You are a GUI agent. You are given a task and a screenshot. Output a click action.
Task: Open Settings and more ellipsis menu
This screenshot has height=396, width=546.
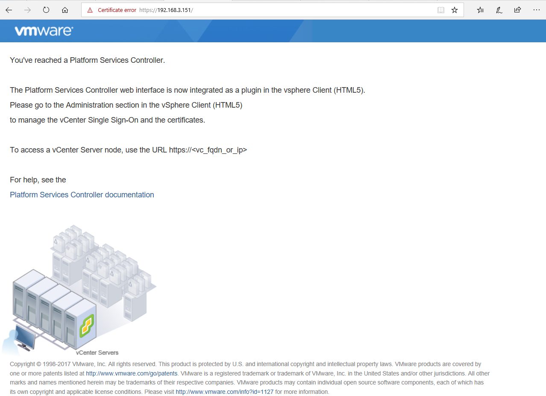pos(537,10)
